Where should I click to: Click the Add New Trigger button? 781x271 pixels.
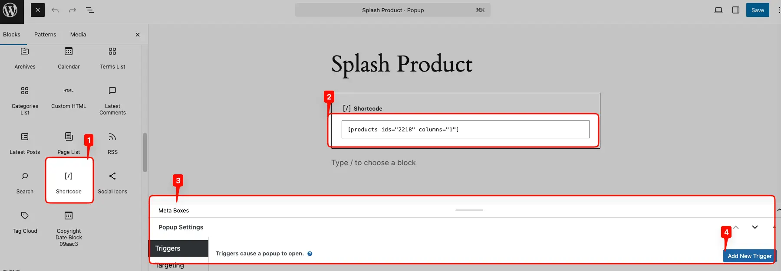749,256
